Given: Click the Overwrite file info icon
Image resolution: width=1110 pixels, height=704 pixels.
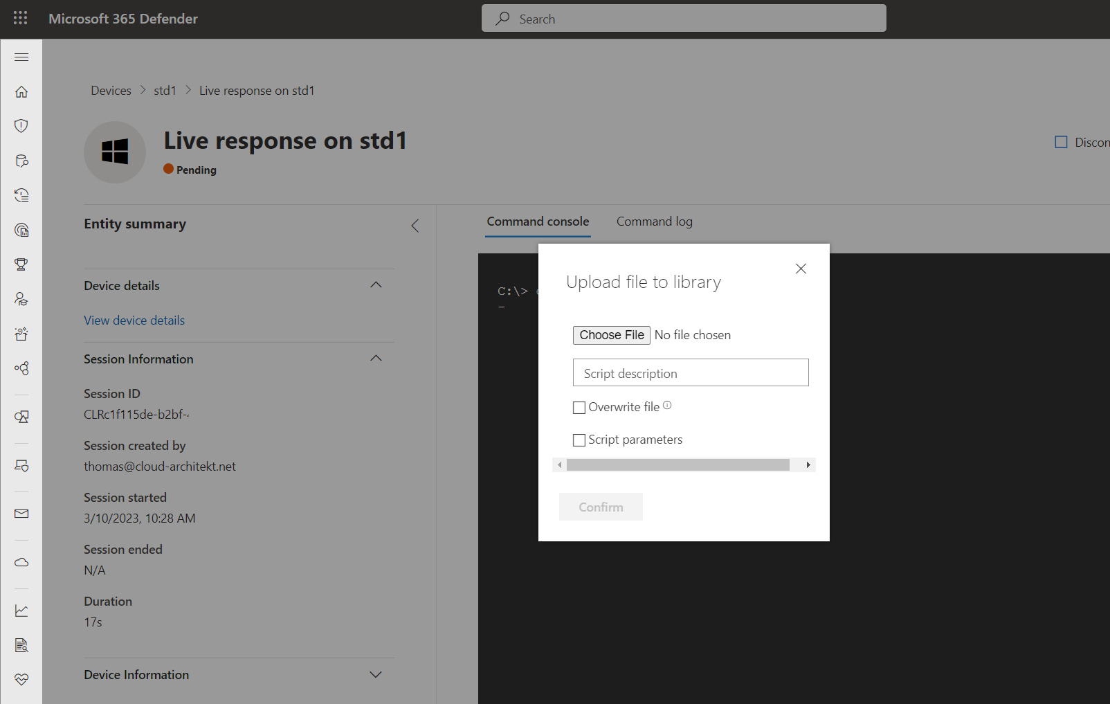Looking at the screenshot, I should click(x=667, y=406).
